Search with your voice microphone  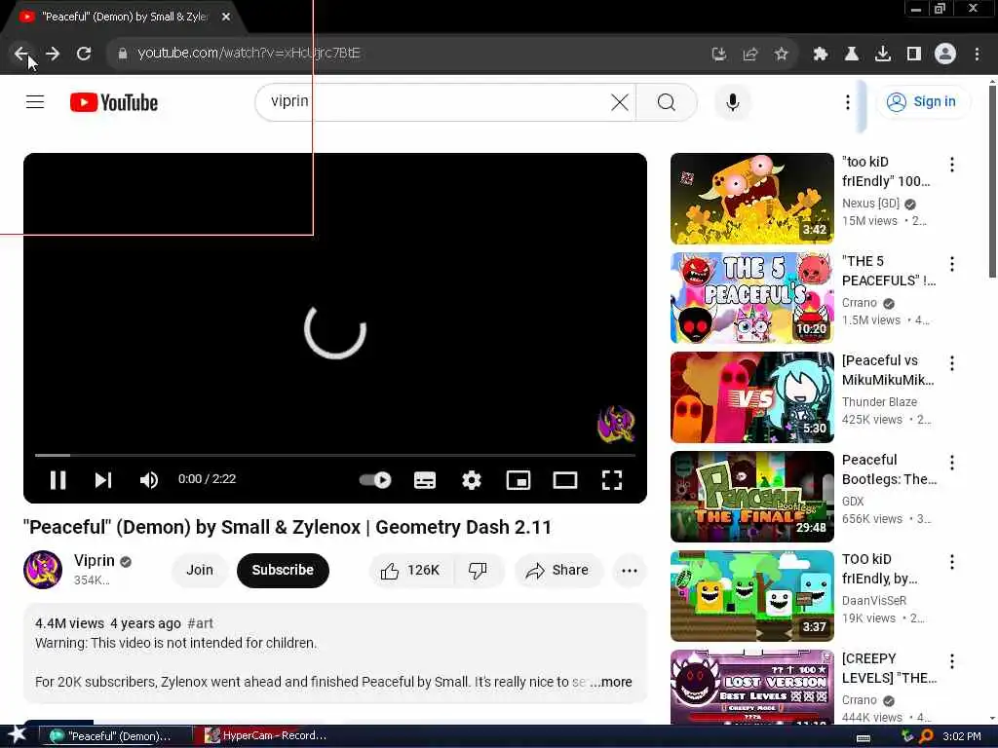(733, 102)
